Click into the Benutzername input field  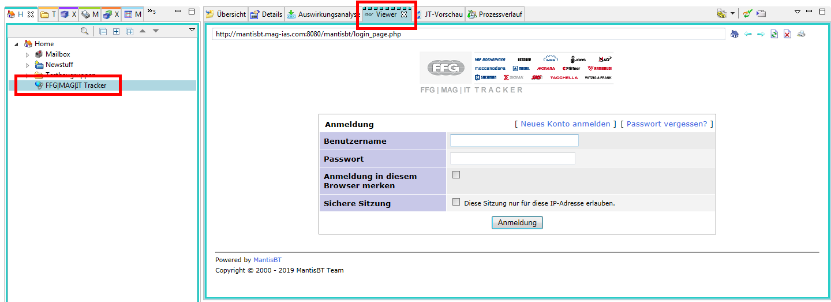pos(514,140)
